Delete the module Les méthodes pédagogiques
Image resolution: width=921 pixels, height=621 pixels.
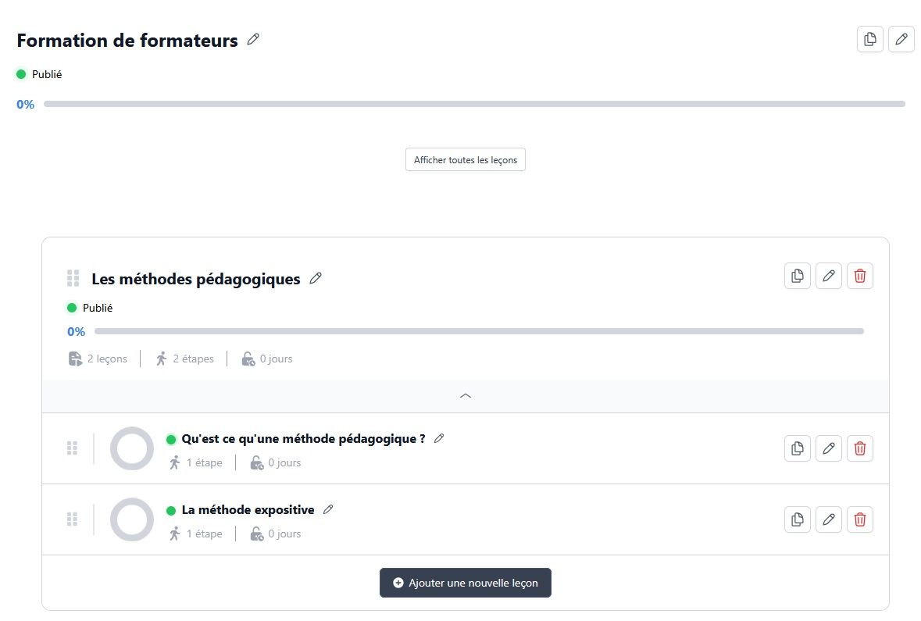[860, 276]
